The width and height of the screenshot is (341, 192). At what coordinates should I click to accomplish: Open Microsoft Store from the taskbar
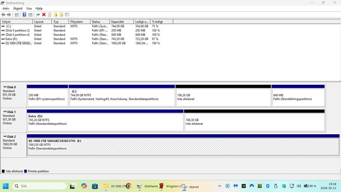click(95, 186)
